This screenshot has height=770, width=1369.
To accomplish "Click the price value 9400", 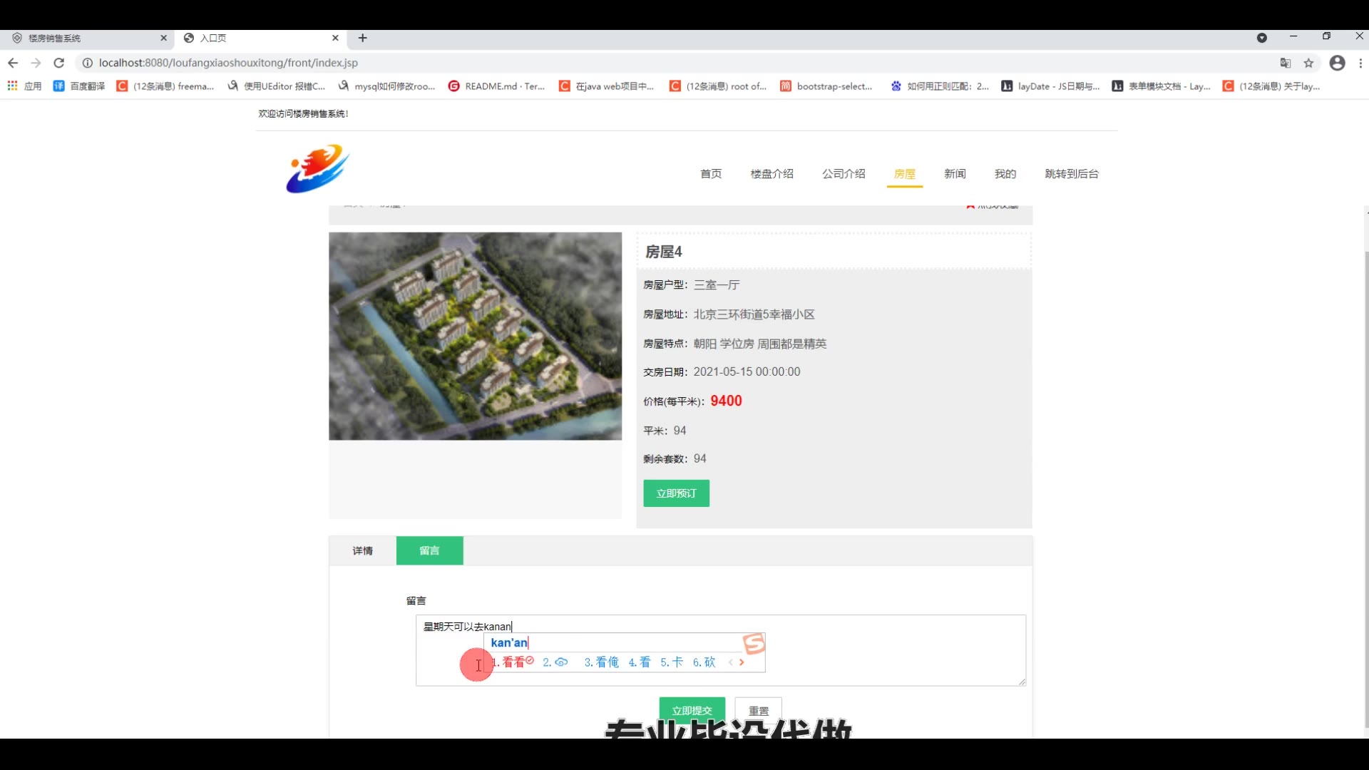I will coord(726,401).
